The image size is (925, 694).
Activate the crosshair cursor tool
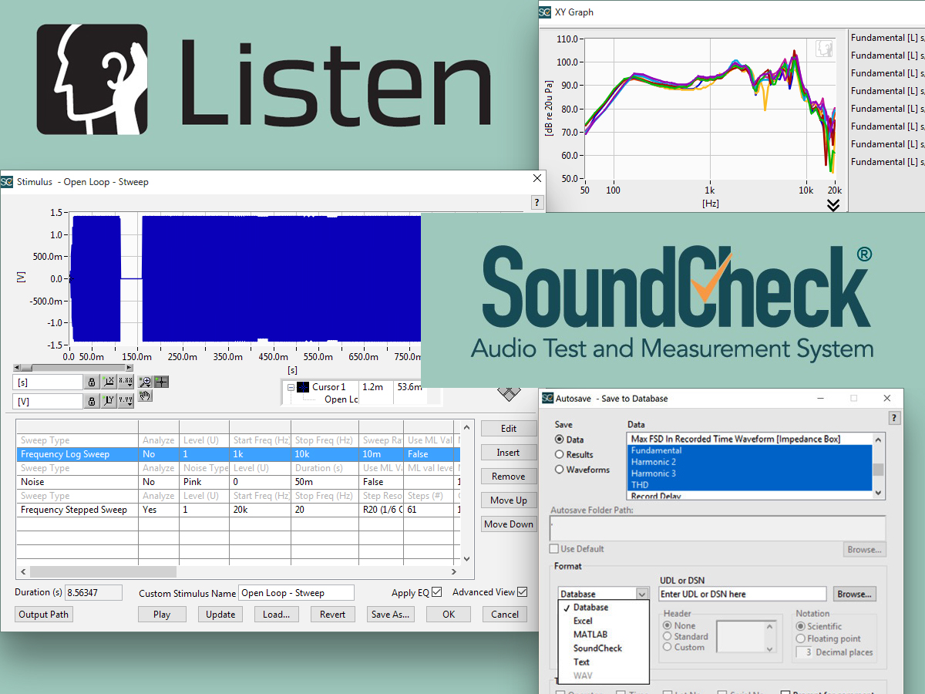(x=160, y=381)
